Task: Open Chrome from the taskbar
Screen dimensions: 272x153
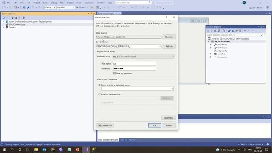Action: tap(53, 150)
